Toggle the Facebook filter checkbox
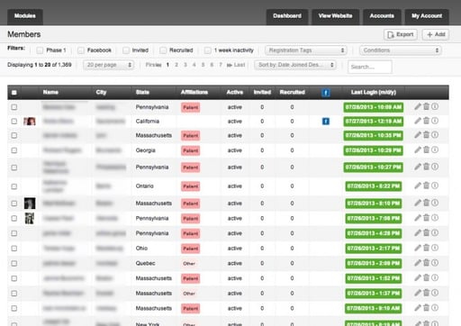Viewport: 461px width, 326px height. 81,50
